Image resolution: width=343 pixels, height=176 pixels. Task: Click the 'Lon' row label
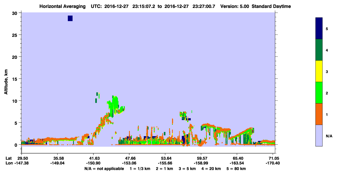coord(9,163)
